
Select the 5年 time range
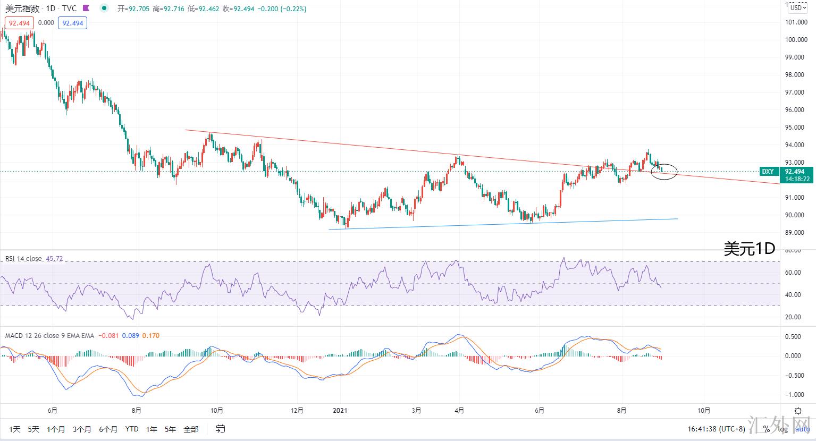170,429
